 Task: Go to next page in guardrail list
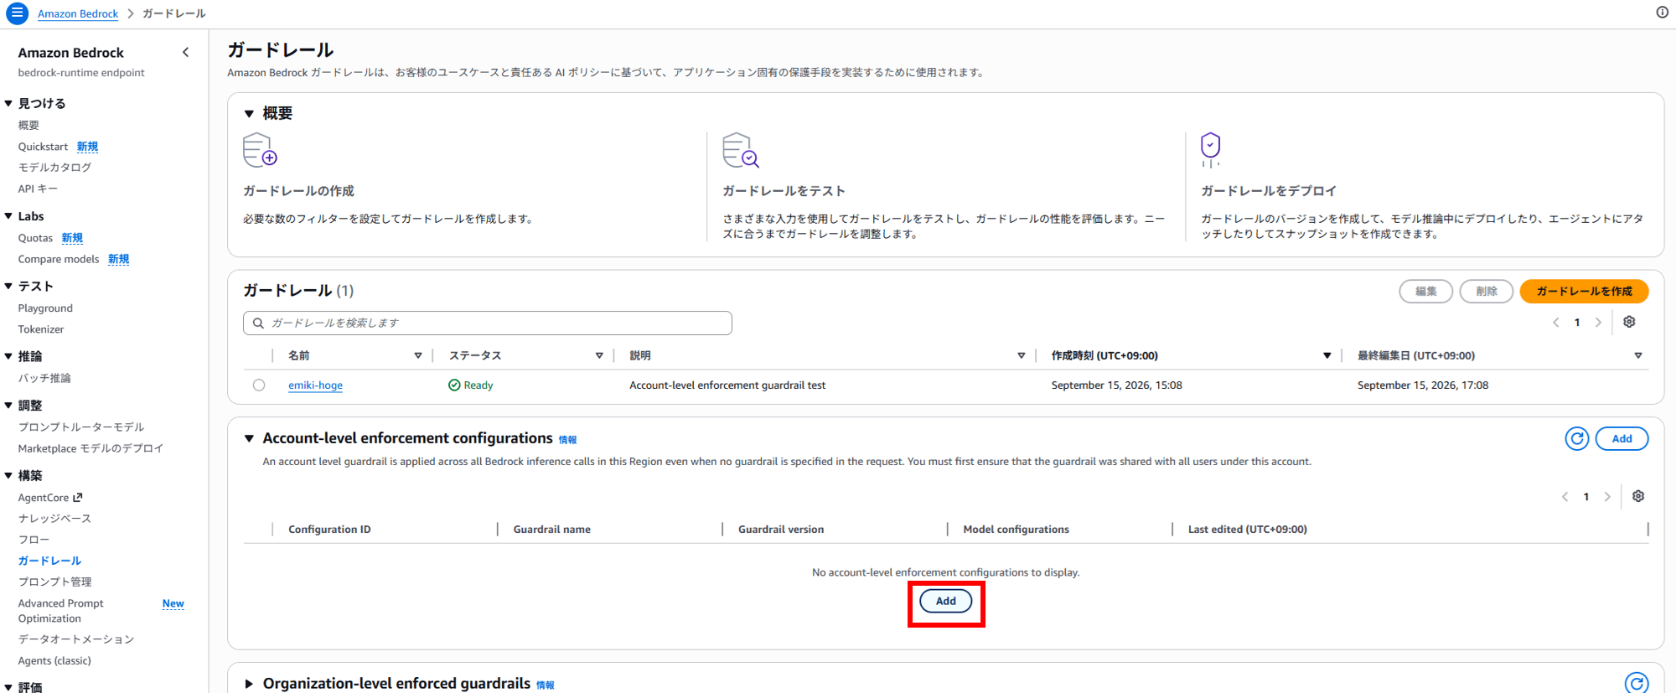point(1598,323)
